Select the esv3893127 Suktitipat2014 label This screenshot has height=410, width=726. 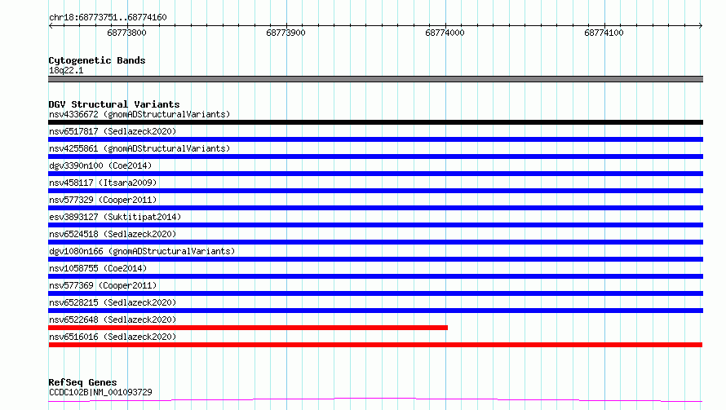115,217
